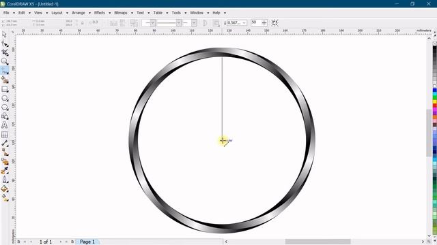Open the navigator icon at scrollbar corner
437x245 pixels.
tap(429, 242)
